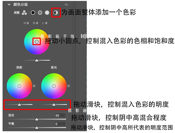Click the 混合 slider handle
Viewport: 175px width, 133px height.
[x=37, y=119]
